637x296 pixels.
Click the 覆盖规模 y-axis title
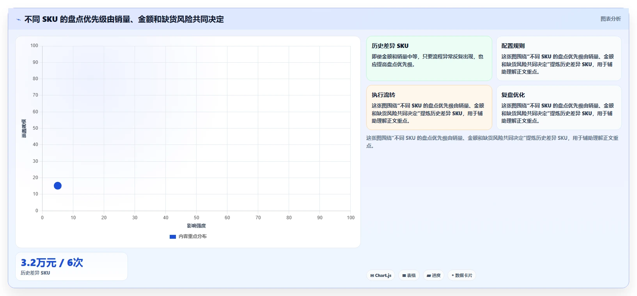pos(24,128)
